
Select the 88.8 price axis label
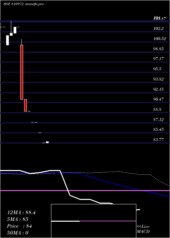click(157, 109)
